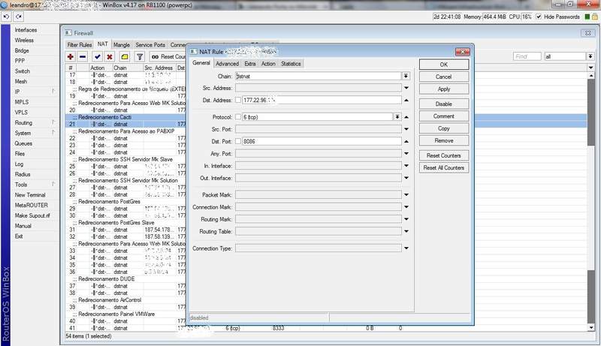Click the blue minus remove rule icon
The height and width of the screenshot is (346, 601).
pos(83,56)
